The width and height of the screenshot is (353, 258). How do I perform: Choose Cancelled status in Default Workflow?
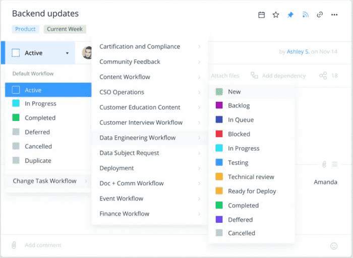48,146
